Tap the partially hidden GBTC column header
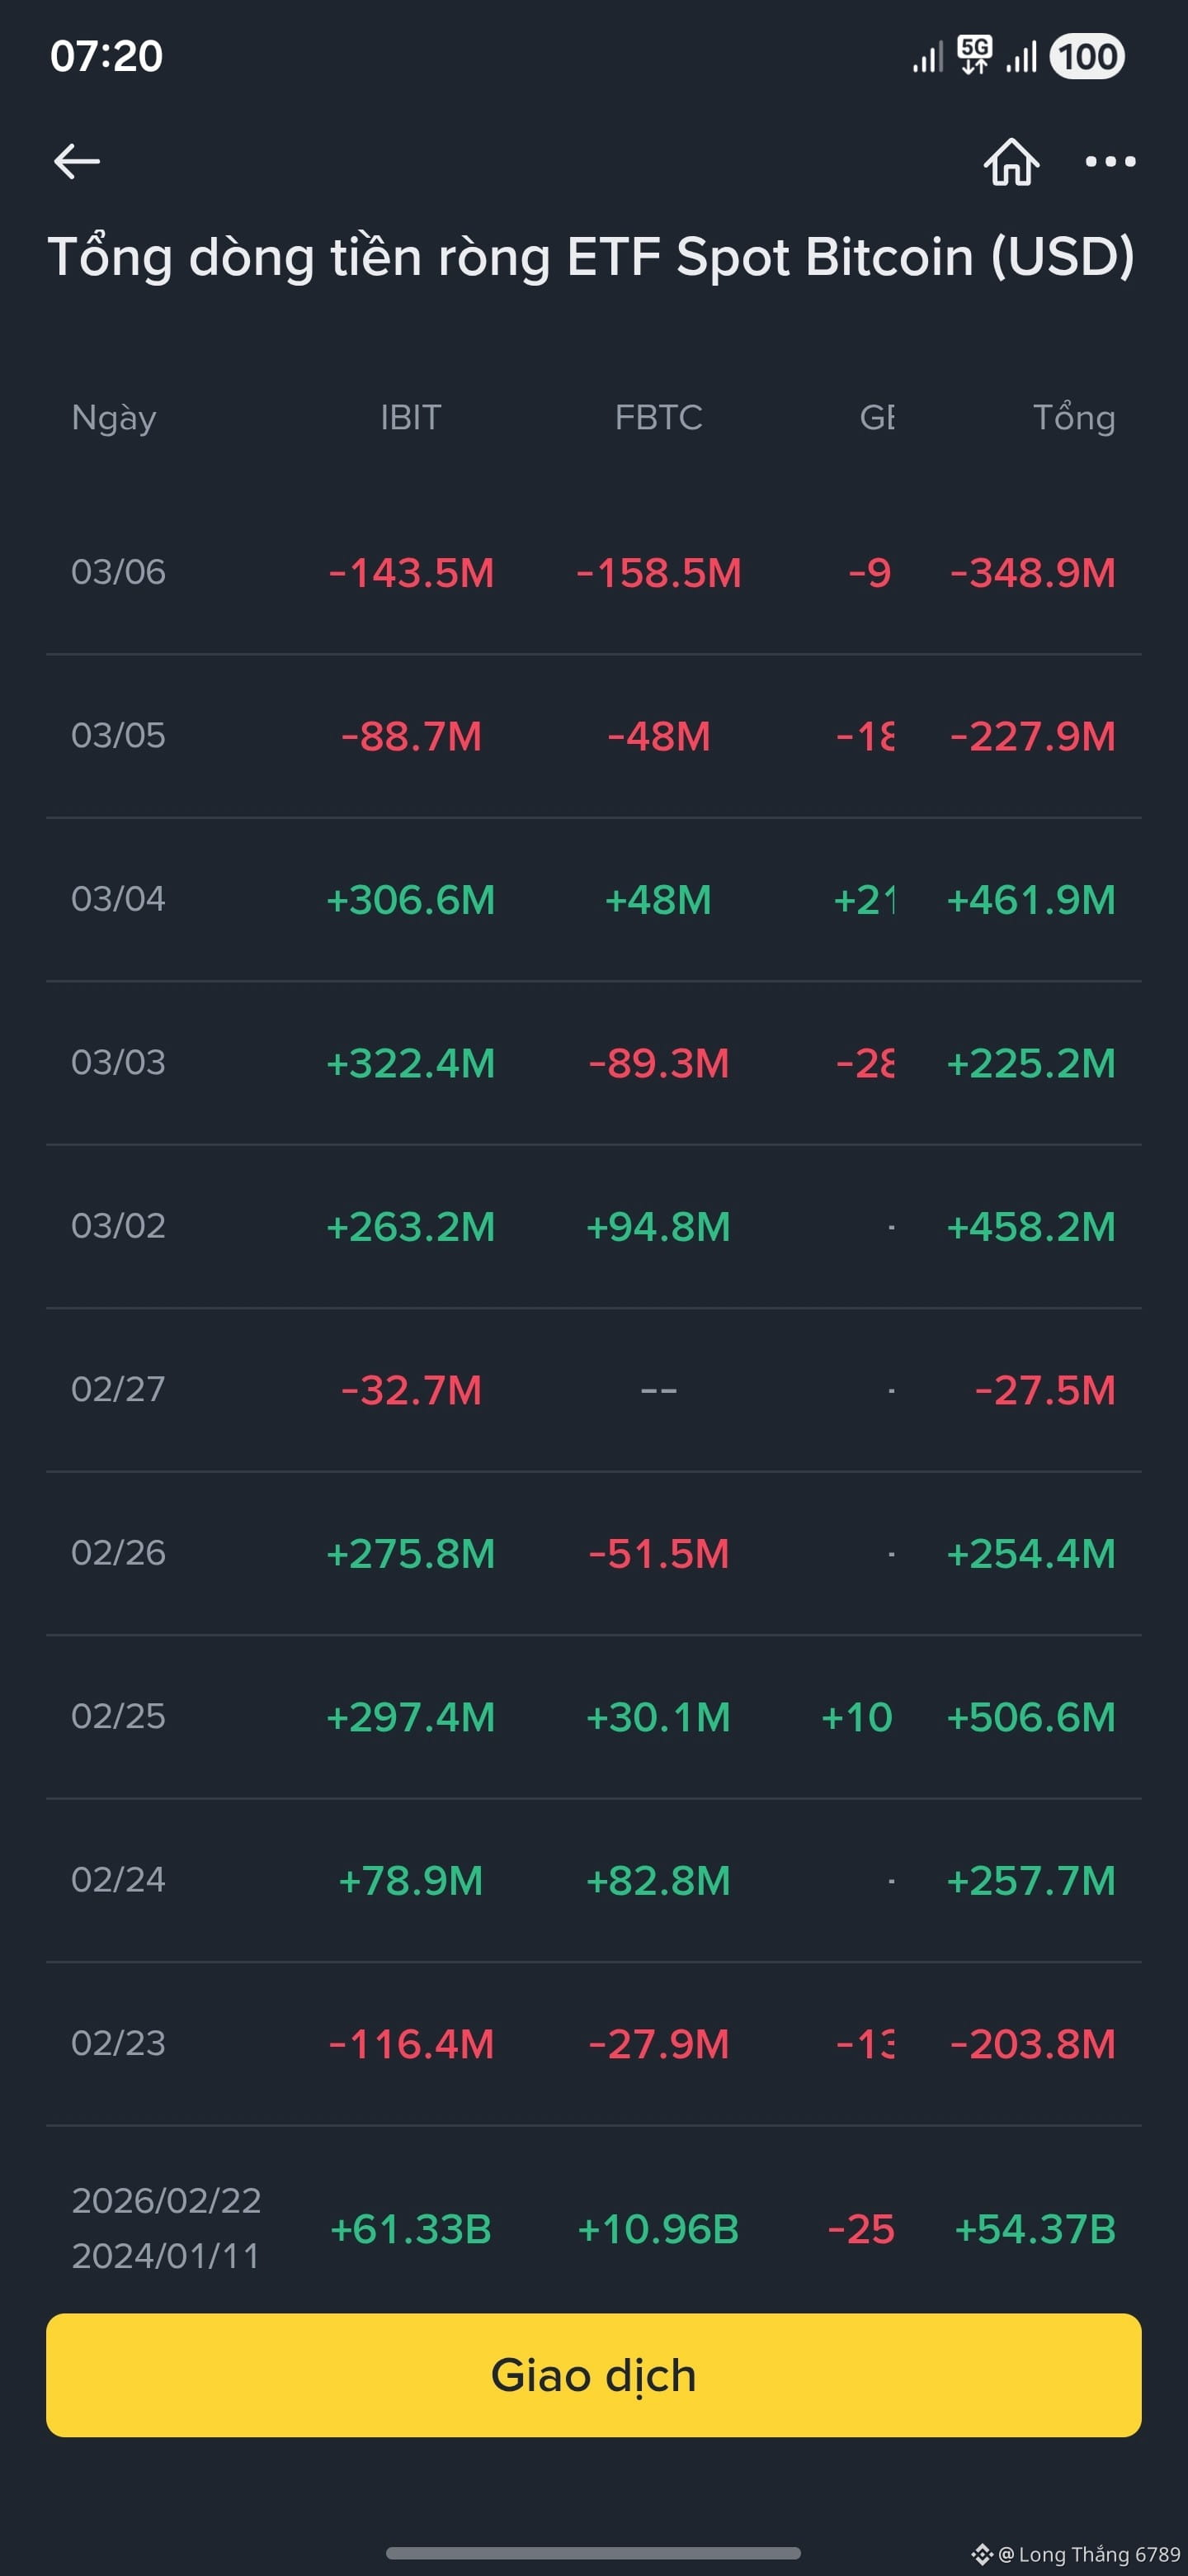 tap(877, 417)
